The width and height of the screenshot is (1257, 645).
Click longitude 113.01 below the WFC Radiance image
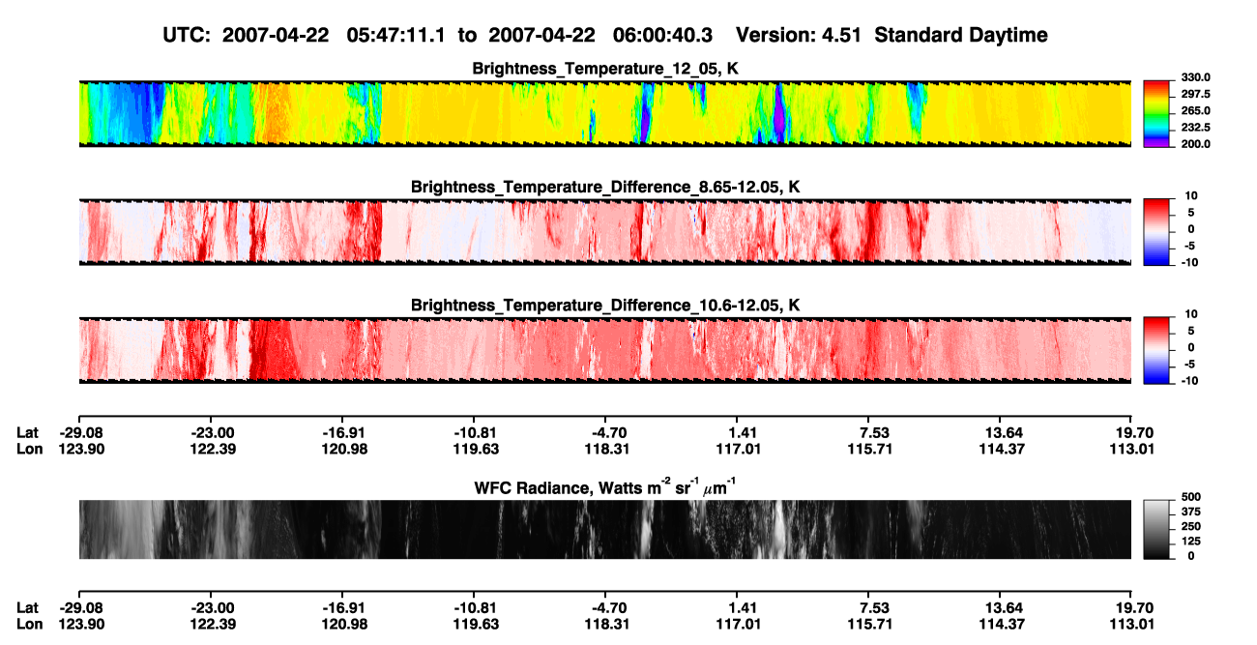[1133, 623]
